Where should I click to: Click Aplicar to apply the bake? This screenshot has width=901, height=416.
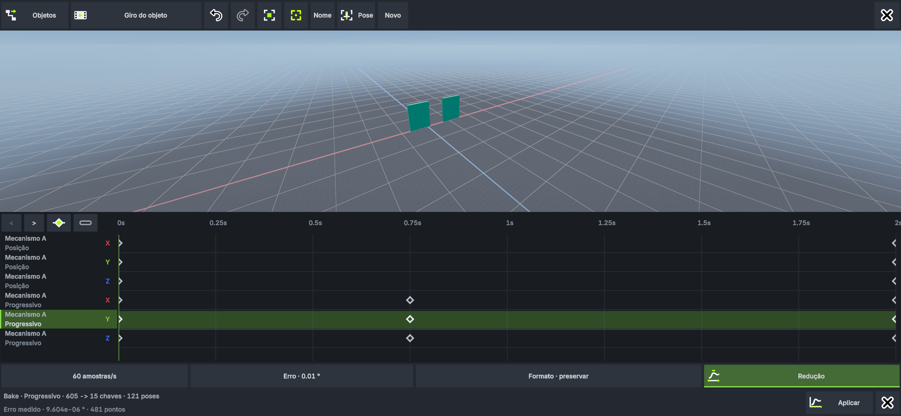(x=839, y=403)
